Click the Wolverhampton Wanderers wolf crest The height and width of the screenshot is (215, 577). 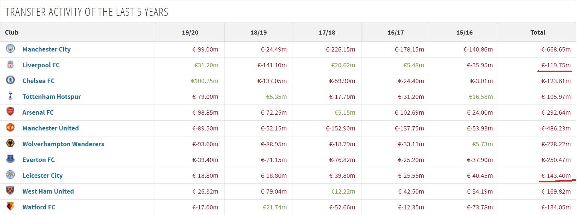pyautogui.click(x=11, y=143)
